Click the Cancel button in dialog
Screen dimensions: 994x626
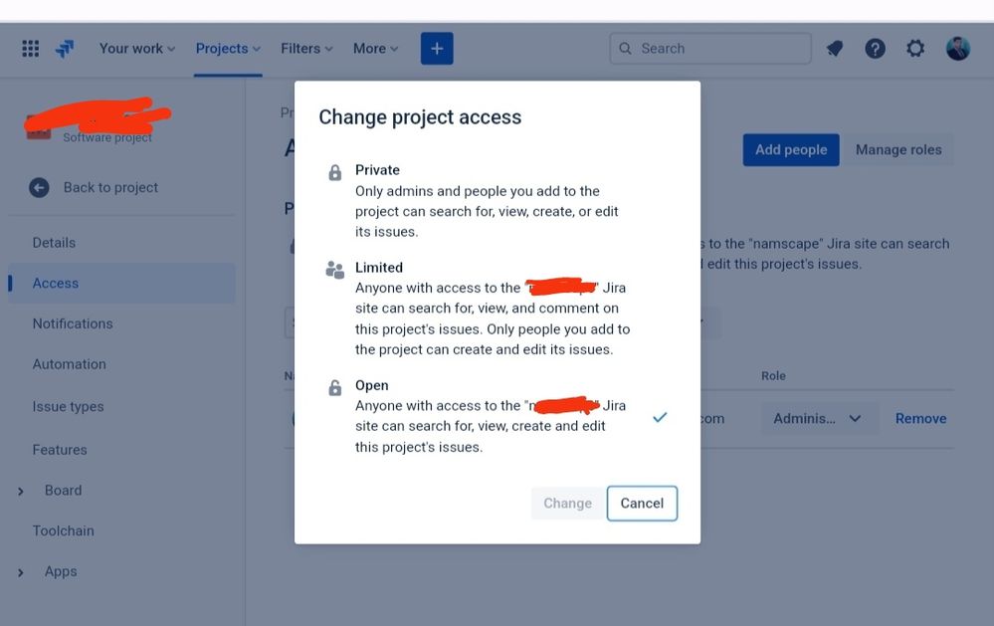pos(642,504)
